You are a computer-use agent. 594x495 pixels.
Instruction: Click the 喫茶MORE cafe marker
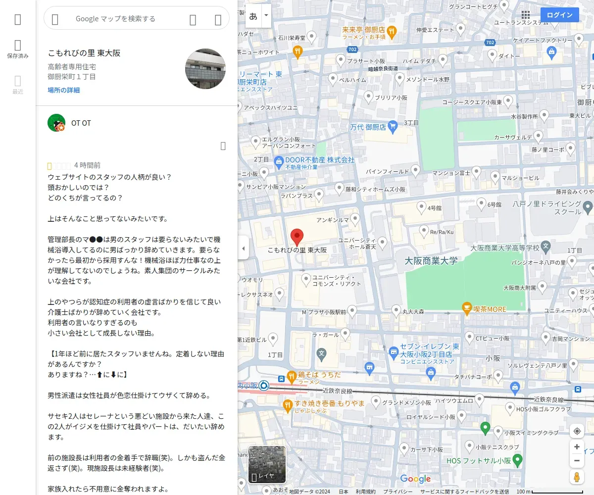[x=466, y=309]
